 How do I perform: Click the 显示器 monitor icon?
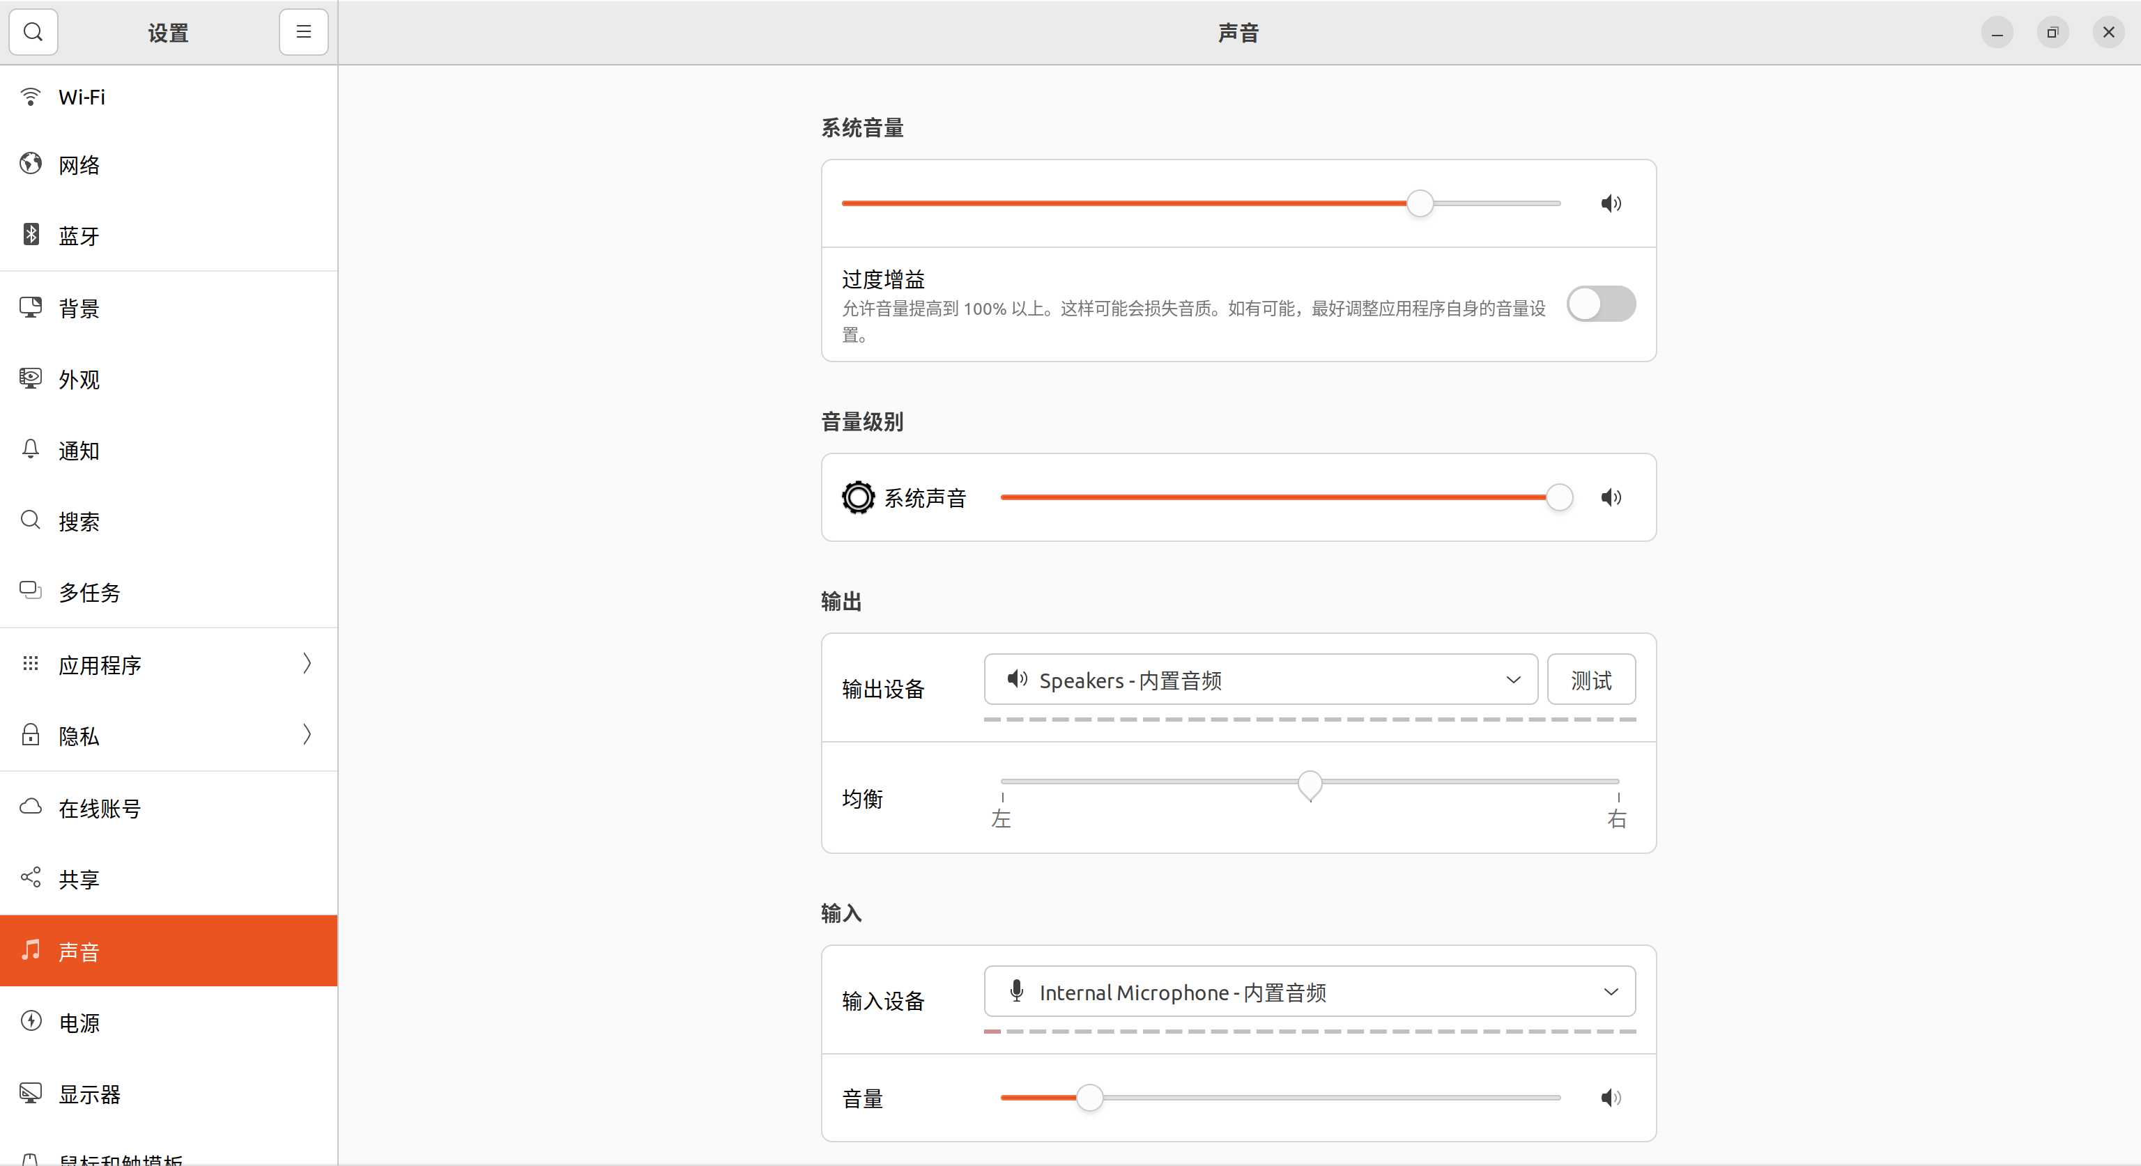[31, 1094]
